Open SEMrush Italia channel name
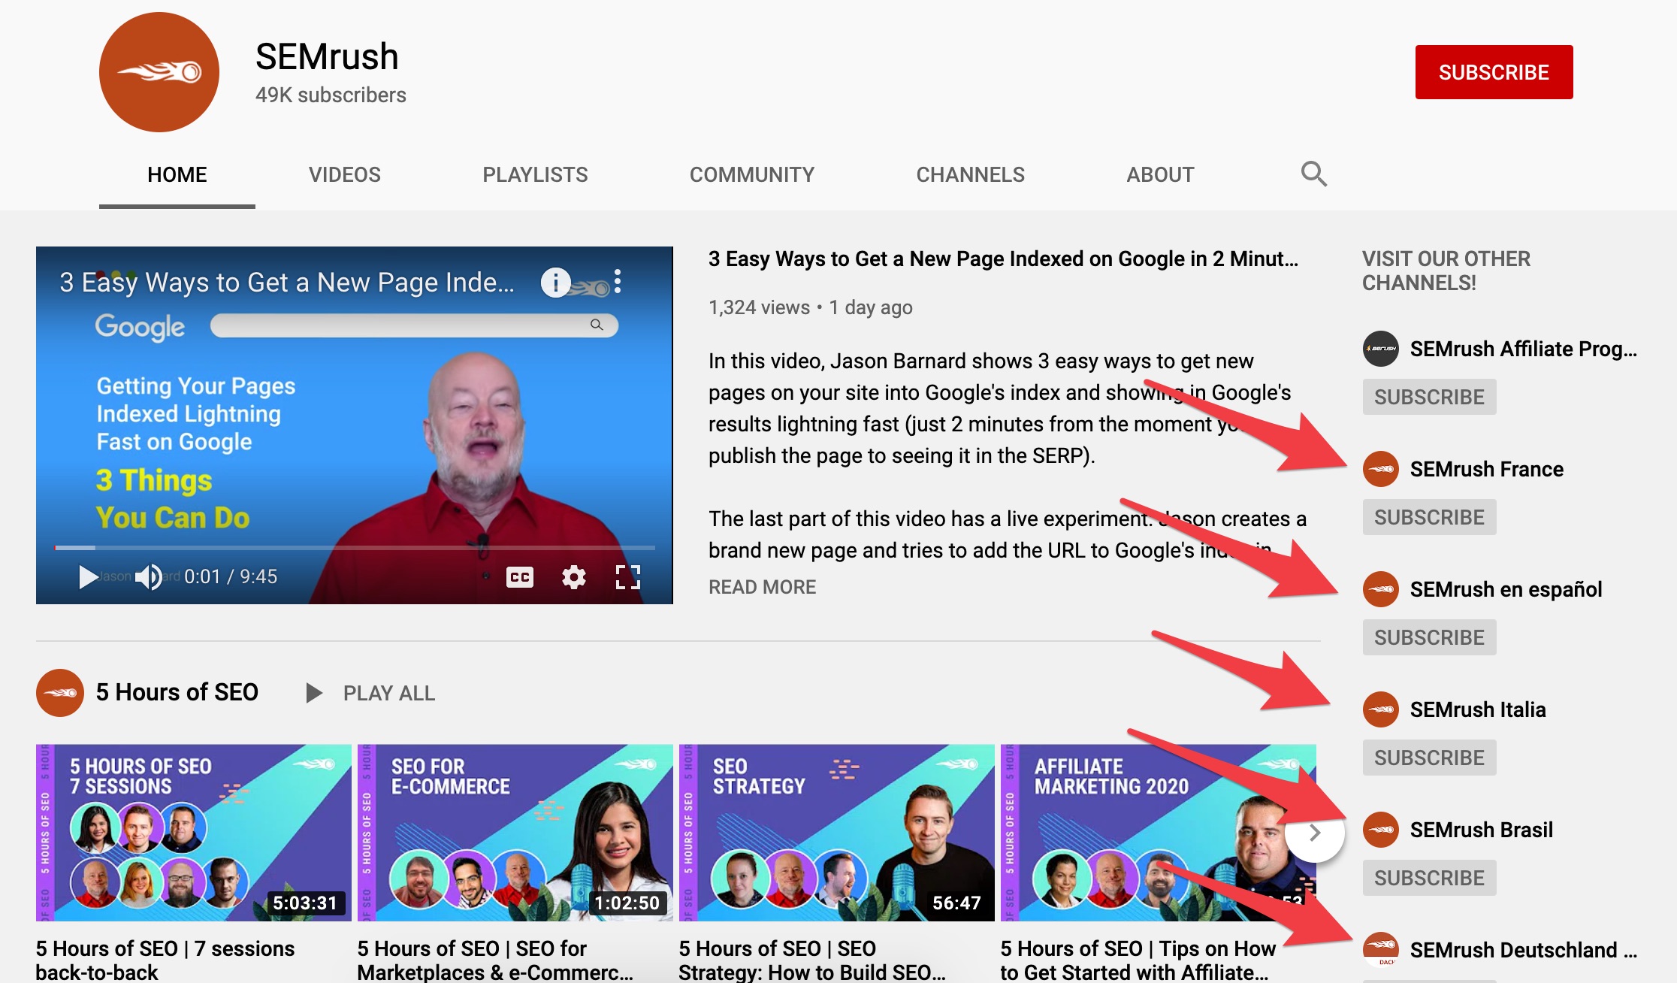Image resolution: width=1677 pixels, height=983 pixels. pyautogui.click(x=1478, y=709)
